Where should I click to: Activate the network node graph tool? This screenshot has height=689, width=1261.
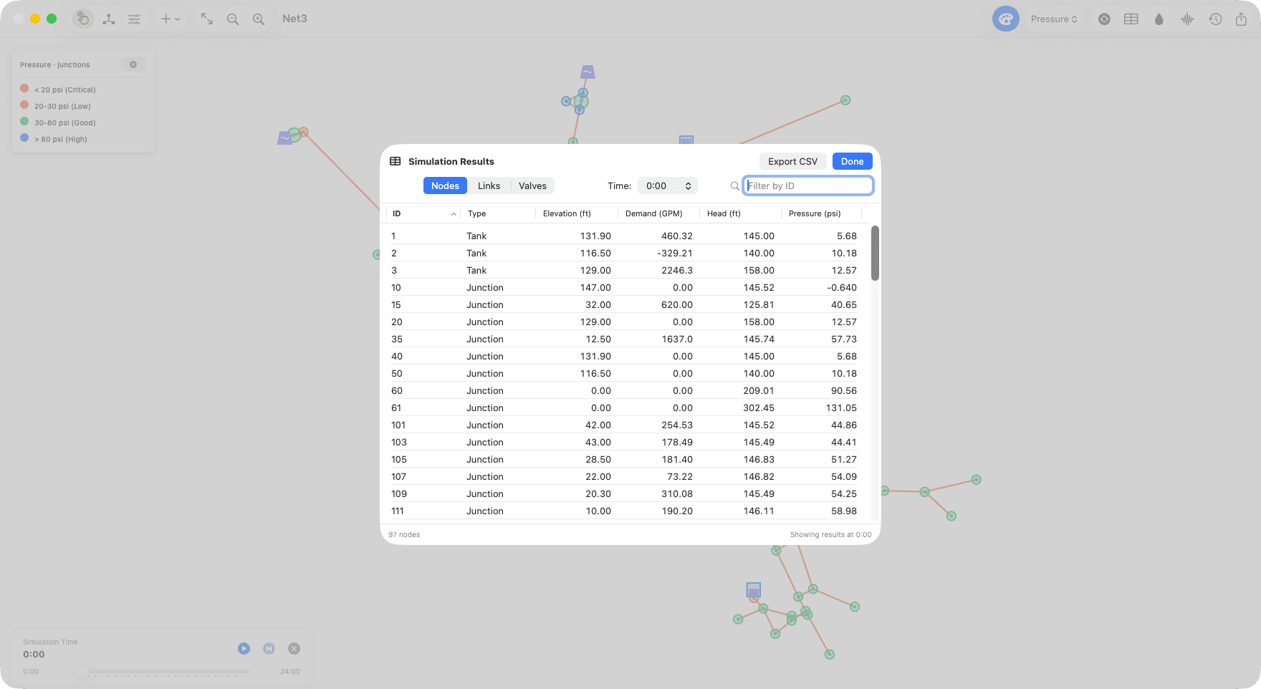(109, 19)
